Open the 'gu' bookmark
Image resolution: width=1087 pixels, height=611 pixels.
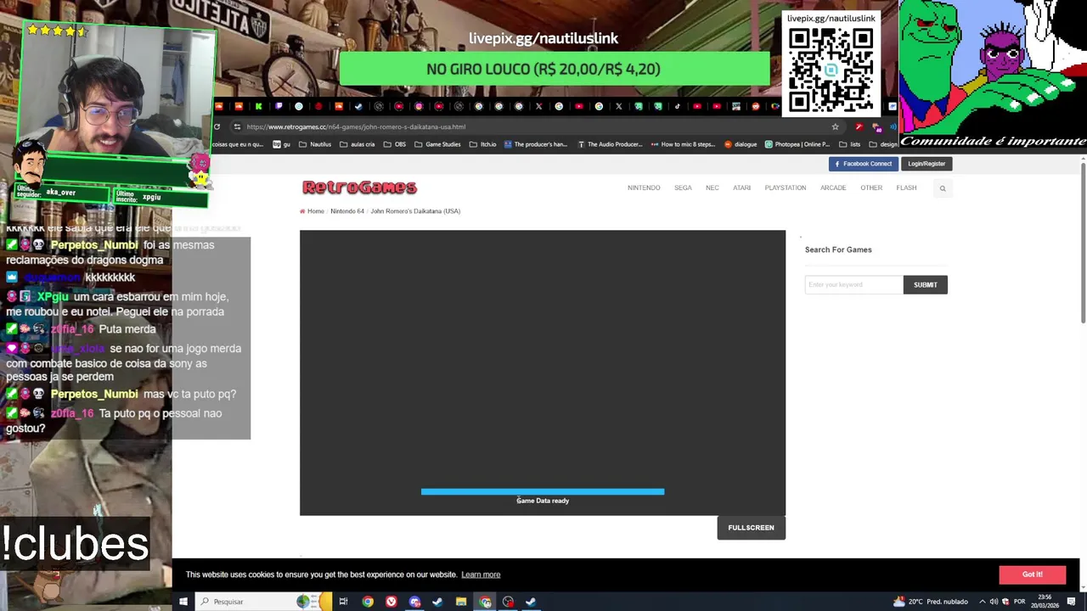pos(281,144)
